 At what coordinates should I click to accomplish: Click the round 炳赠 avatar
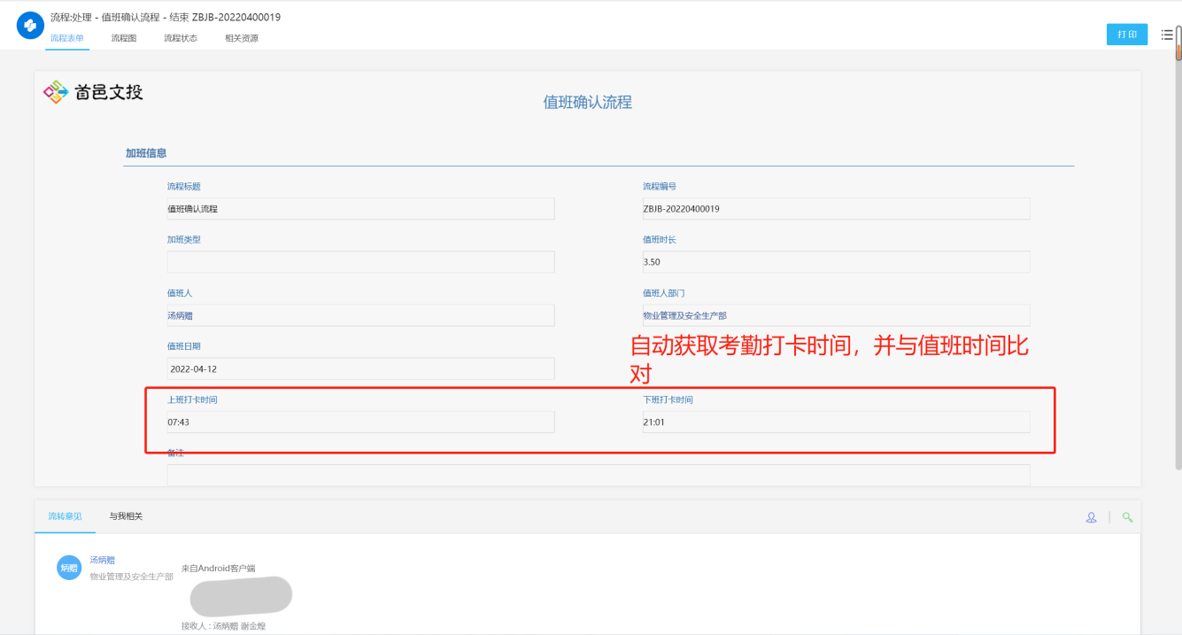[69, 568]
